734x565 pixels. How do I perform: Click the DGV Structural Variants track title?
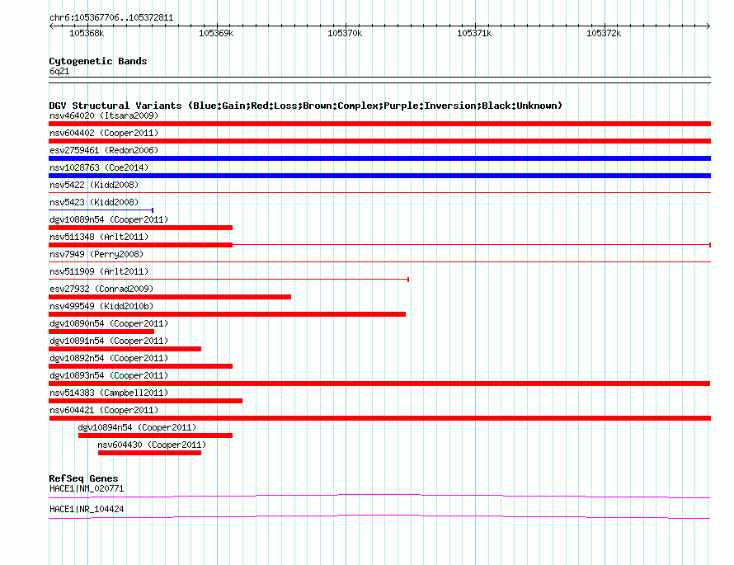tap(306, 106)
